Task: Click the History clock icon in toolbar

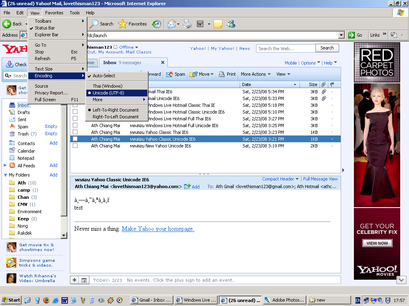Action: [x=157, y=24]
